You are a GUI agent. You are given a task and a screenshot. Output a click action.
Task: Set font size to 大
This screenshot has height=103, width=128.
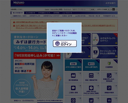[109, 9]
